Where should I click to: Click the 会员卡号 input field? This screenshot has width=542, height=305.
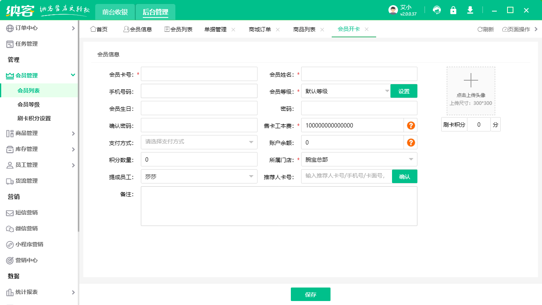tap(199, 74)
